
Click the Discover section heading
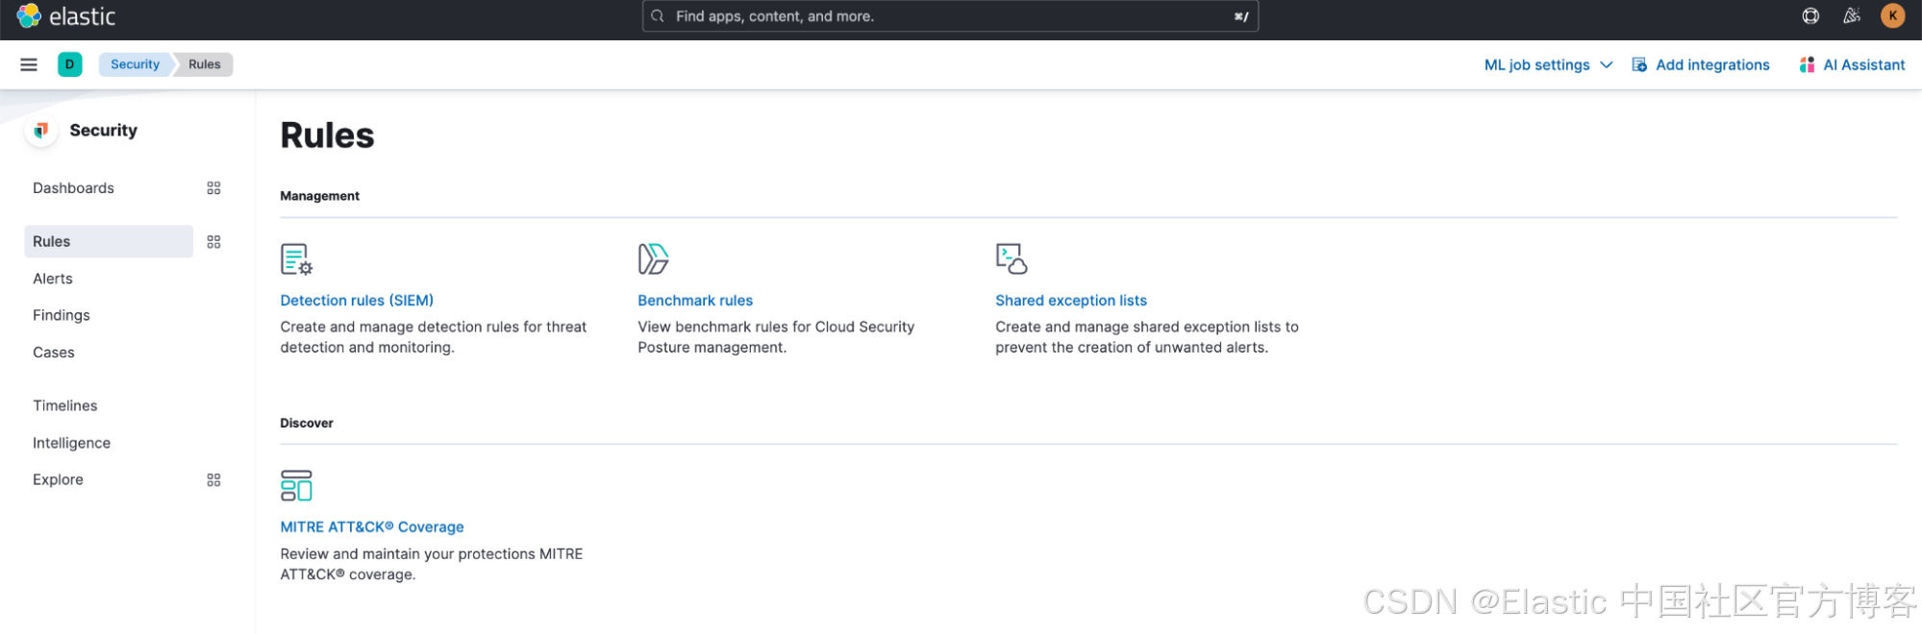[307, 424]
